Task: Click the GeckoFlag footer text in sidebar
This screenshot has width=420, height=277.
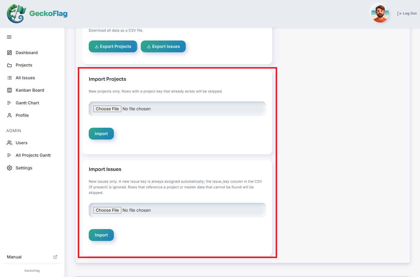Action: pyautogui.click(x=32, y=270)
